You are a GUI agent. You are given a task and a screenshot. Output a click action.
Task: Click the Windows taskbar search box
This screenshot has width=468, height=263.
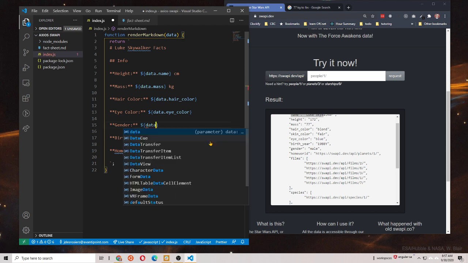[x=53, y=258]
